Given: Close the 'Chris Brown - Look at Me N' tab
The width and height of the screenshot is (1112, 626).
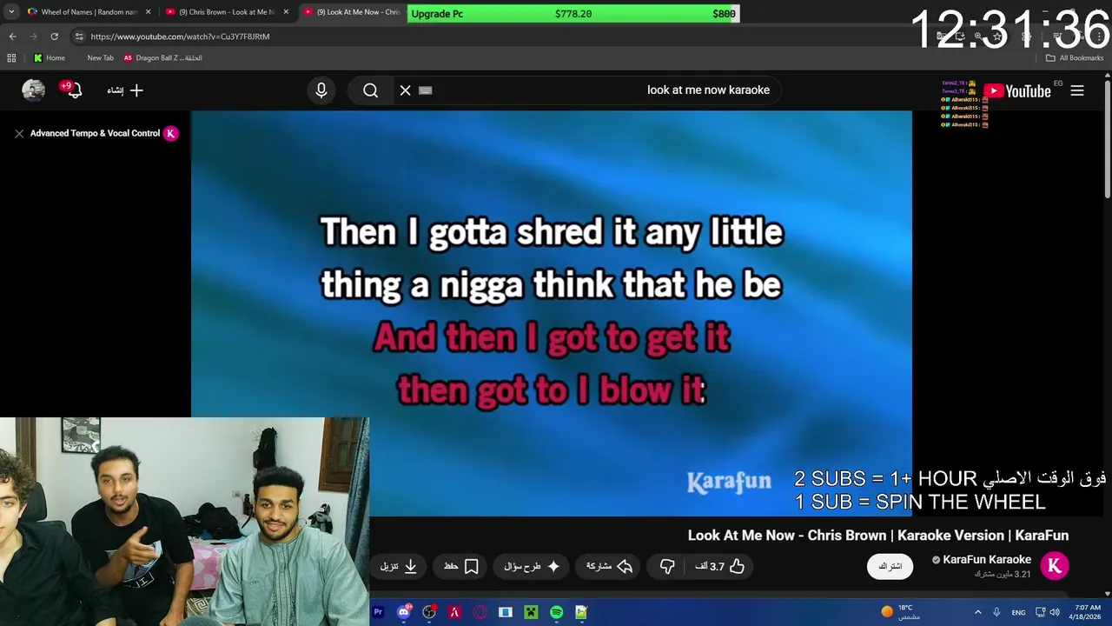Looking at the screenshot, I should (286, 12).
